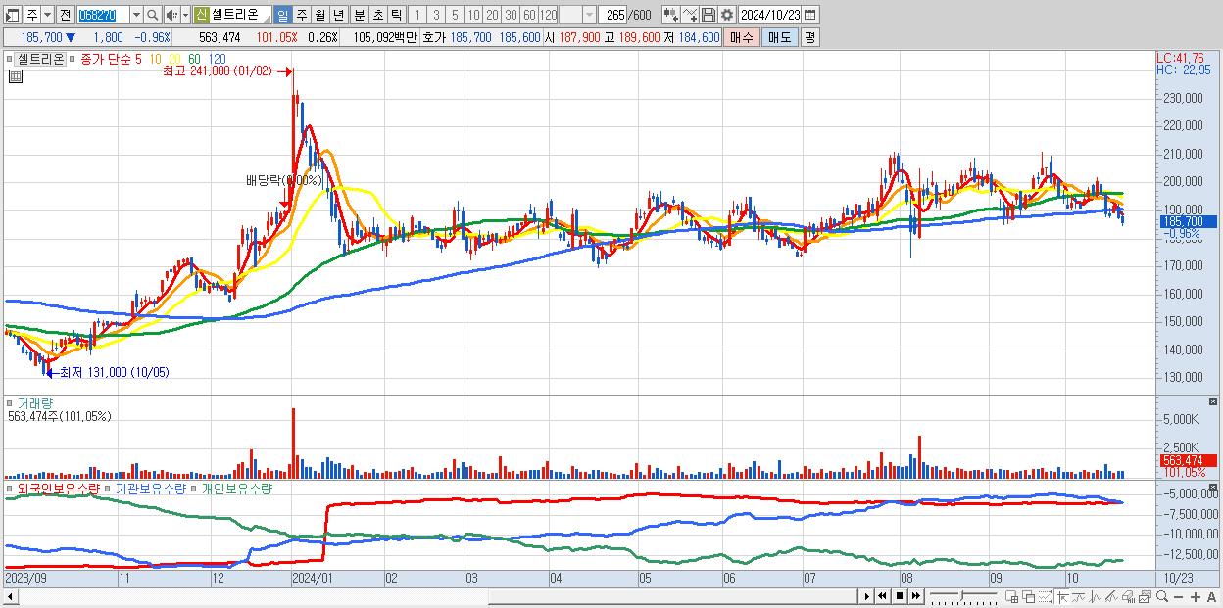The width and height of the screenshot is (1223, 608).
Task: Click the 셀트리온 legend name button
Action: (x=40, y=59)
